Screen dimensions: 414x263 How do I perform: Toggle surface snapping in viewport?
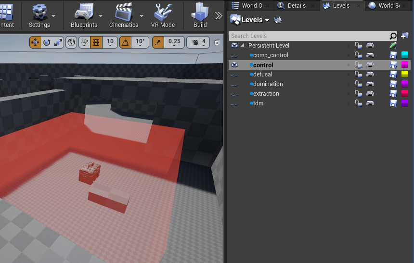tap(85, 42)
